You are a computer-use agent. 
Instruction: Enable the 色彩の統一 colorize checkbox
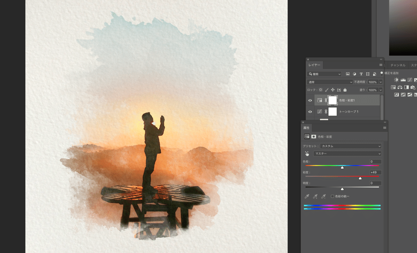click(333, 196)
